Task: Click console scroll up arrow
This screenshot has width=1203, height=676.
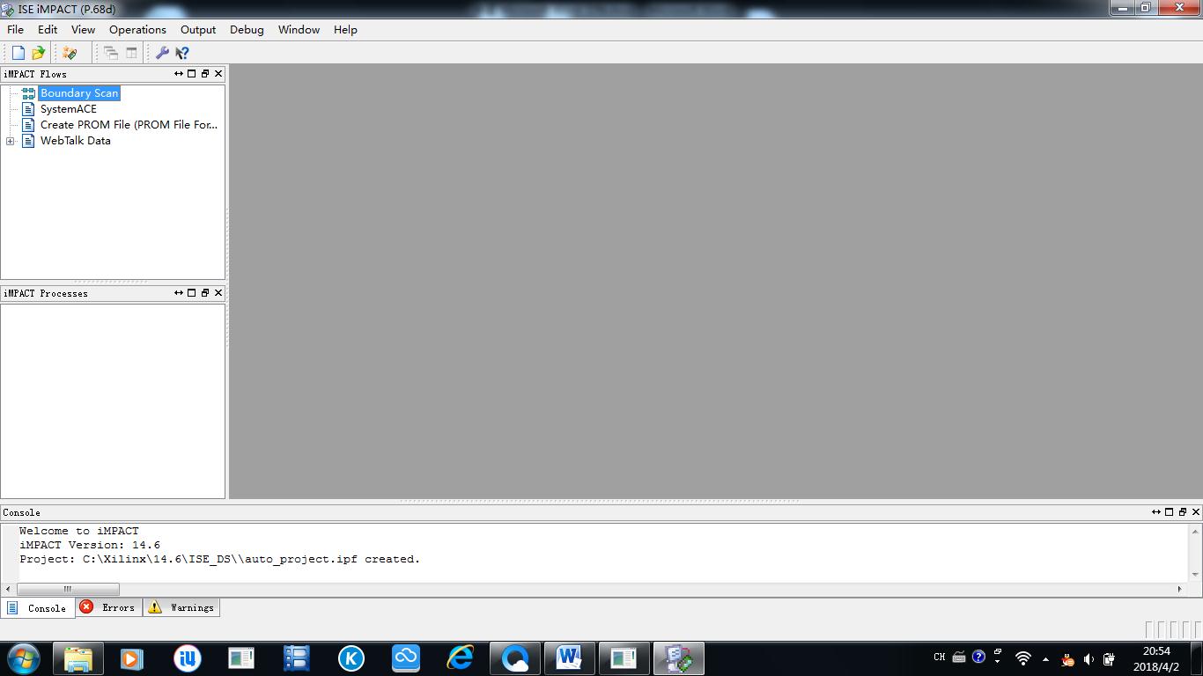Action: (1195, 531)
